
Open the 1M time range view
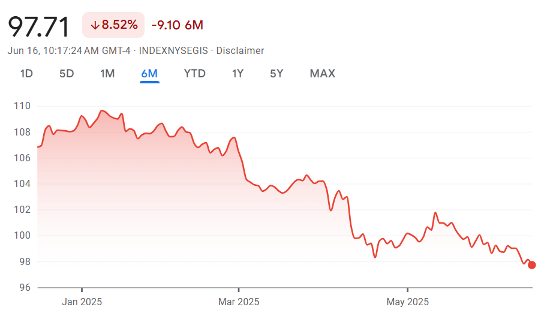(107, 74)
